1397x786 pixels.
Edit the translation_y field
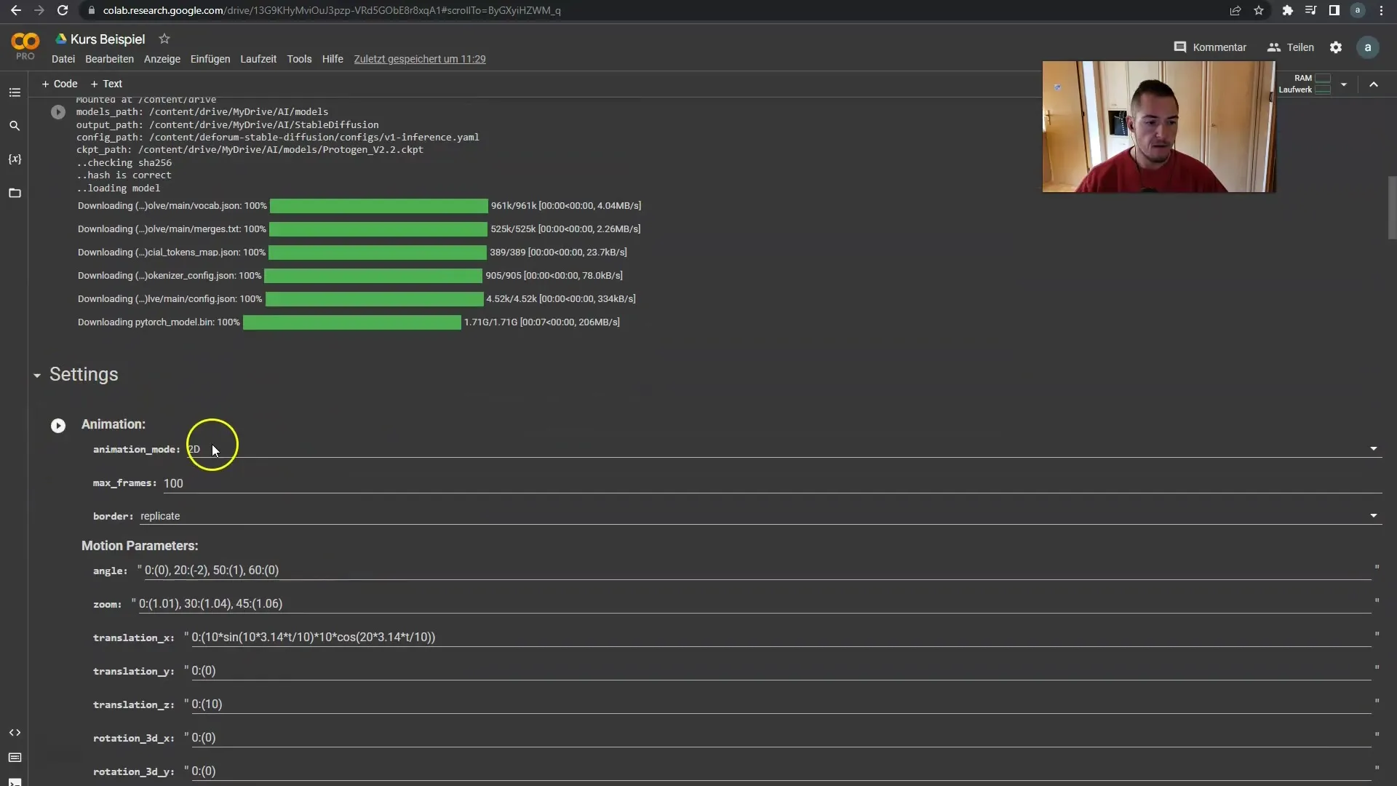(x=780, y=670)
